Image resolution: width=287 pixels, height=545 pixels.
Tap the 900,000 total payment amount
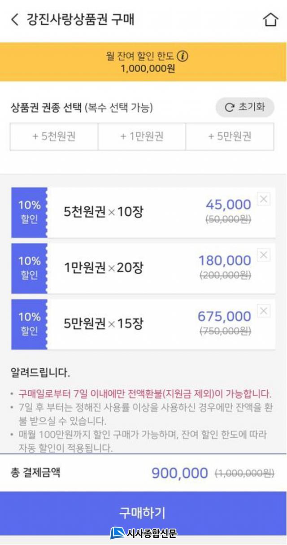pyautogui.click(x=179, y=473)
